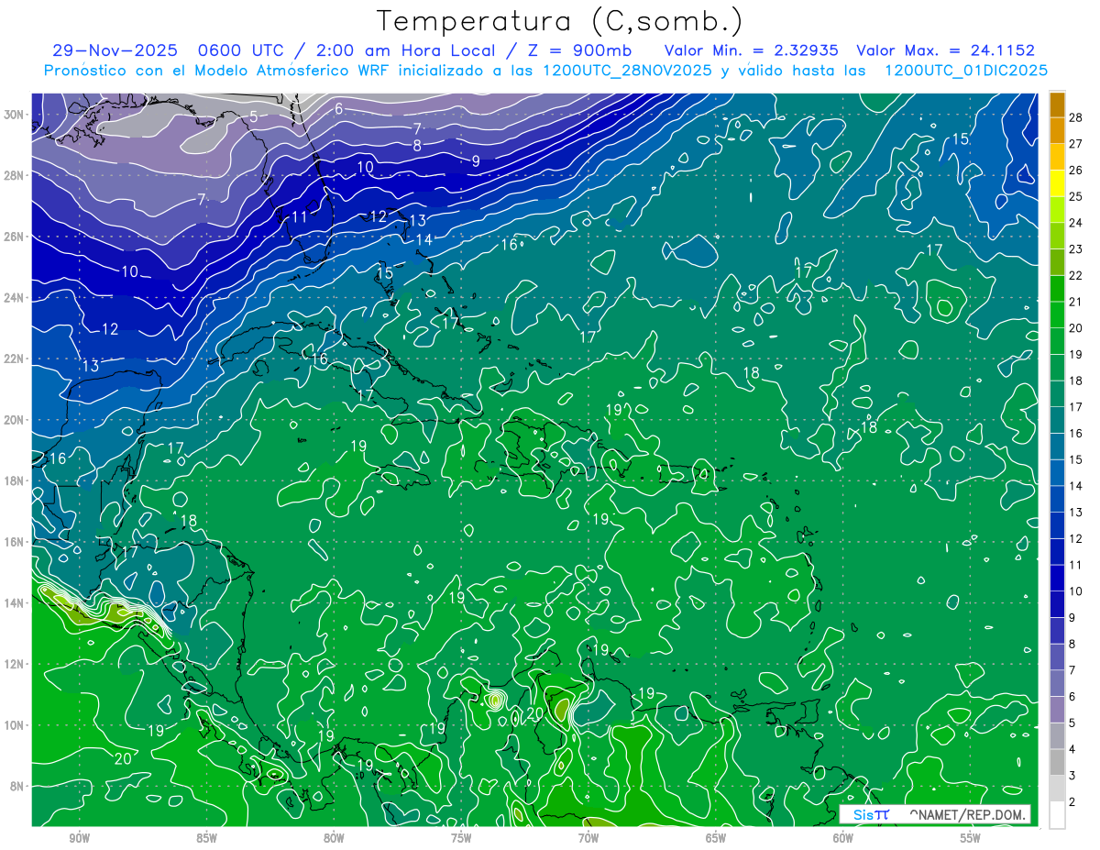This screenshot has width=1100, height=850.
Task: Click the "11" contour label on the map
Action: pos(299,217)
